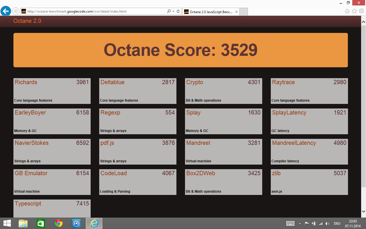Open the EarleyBoyer benchmark link
The height and width of the screenshot is (229, 366).
point(30,112)
